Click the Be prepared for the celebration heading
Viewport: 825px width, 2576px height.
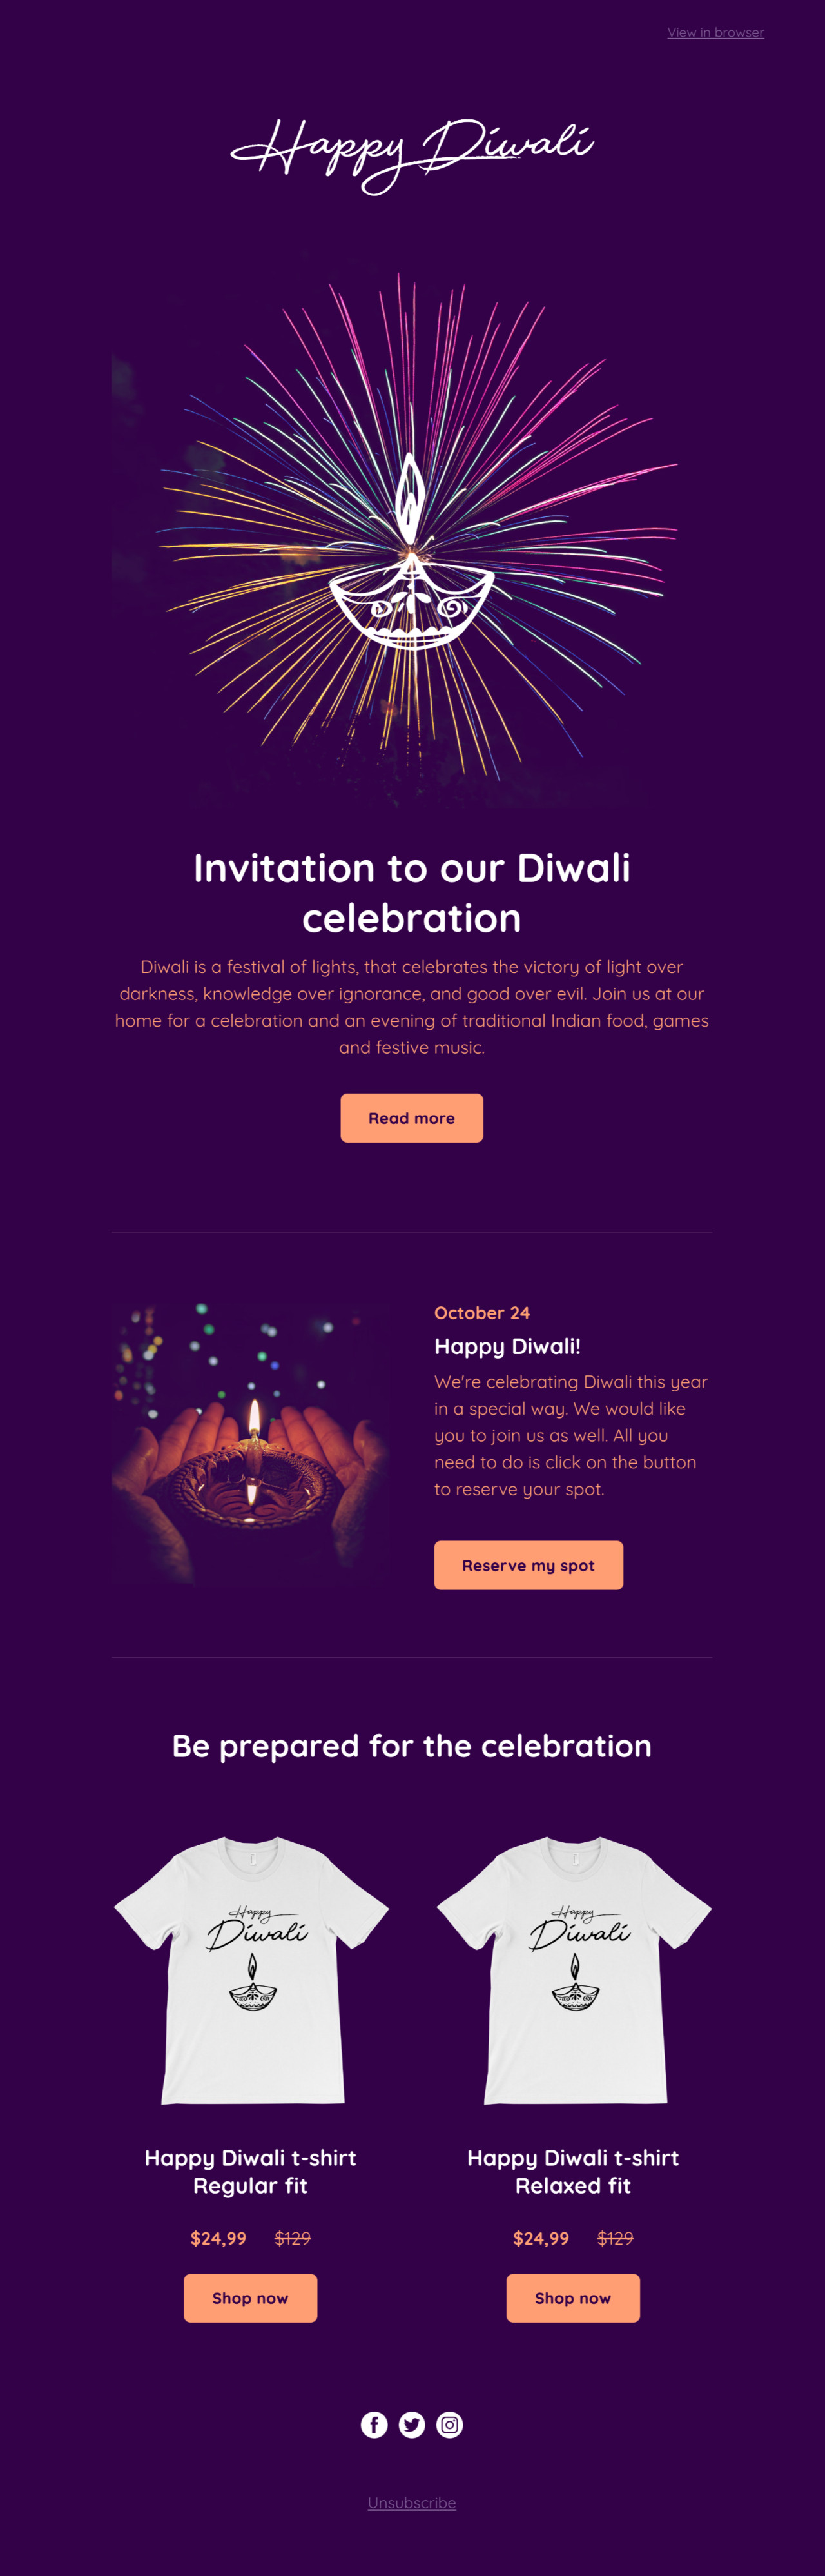(411, 1745)
